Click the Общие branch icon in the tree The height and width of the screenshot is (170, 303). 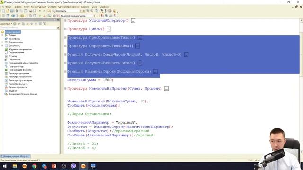(x=6, y=35)
